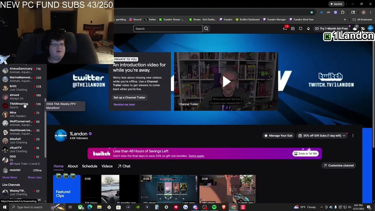Open the Twitch whispers chat icon

(x=301, y=29)
